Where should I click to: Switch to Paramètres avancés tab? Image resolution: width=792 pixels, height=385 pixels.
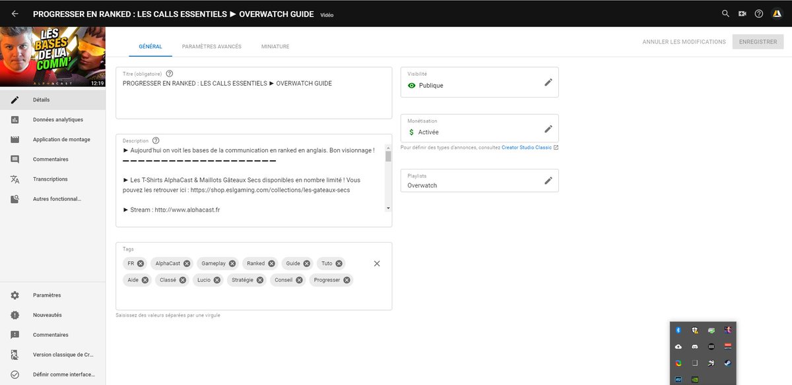212,47
